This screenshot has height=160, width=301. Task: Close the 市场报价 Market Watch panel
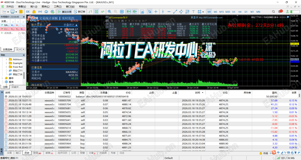(x=24, y=17)
